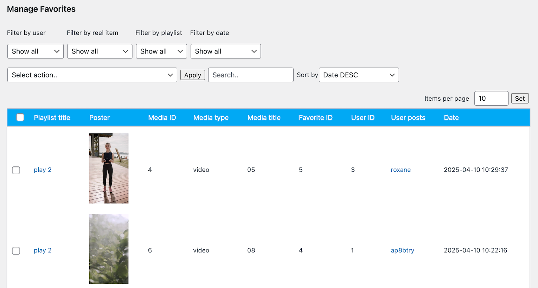Open the Filter by date dropdown
Image resolution: width=538 pixels, height=288 pixels.
point(225,51)
